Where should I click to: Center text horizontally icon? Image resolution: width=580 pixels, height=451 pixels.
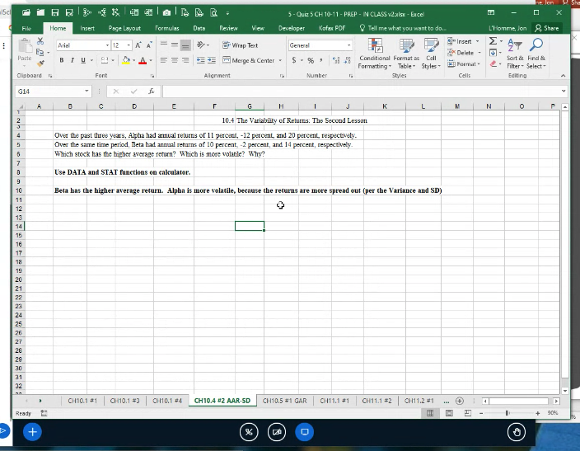pyautogui.click(x=175, y=60)
